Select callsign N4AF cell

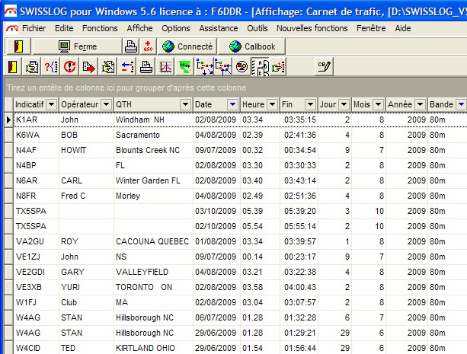click(x=36, y=150)
